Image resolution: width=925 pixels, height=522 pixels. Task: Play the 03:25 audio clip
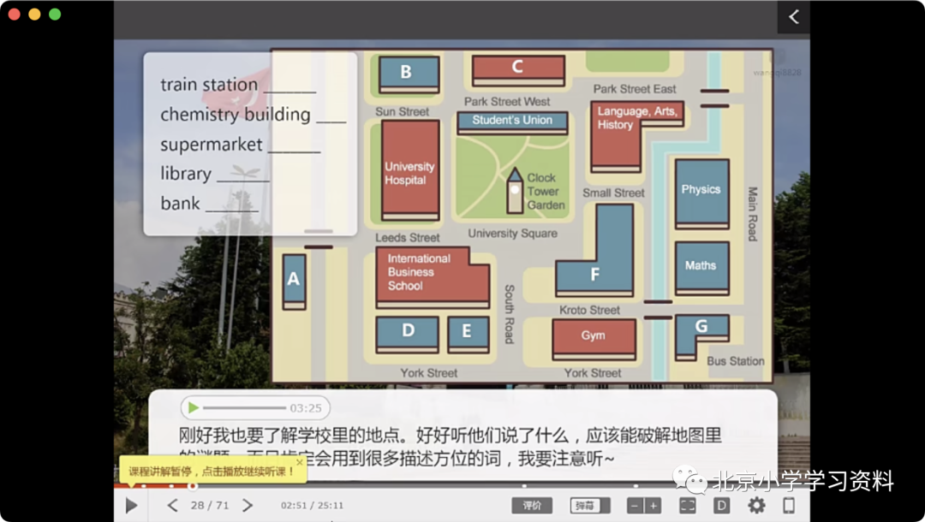tap(193, 407)
